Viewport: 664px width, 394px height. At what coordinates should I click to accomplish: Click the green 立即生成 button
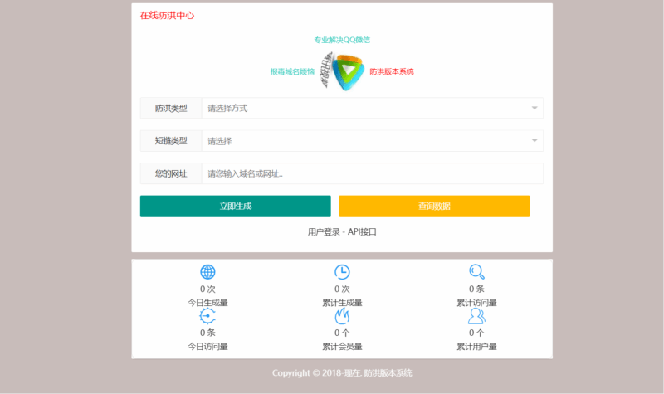click(236, 206)
